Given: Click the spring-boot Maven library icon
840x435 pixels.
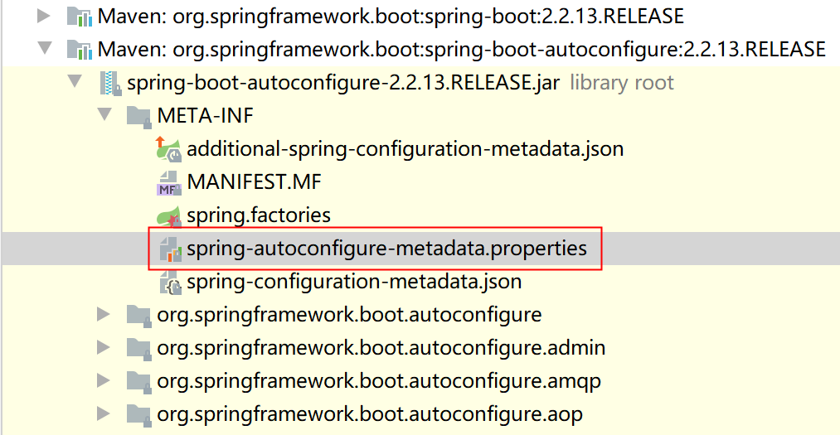Looking at the screenshot, I should click(x=80, y=17).
